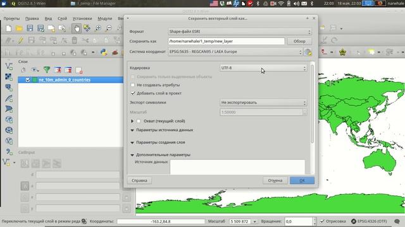Screen dimensions: 405x227
Task: Switch to '1_temp - File Manager' taskbar window
Action: tap(93, 3)
